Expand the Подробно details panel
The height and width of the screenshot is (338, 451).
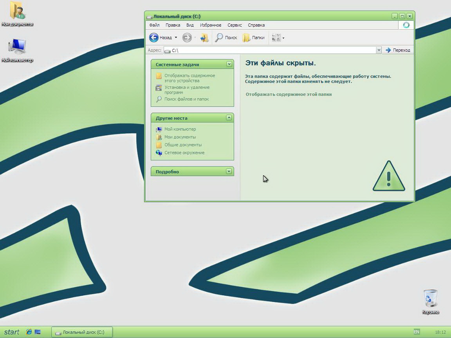pos(229,171)
